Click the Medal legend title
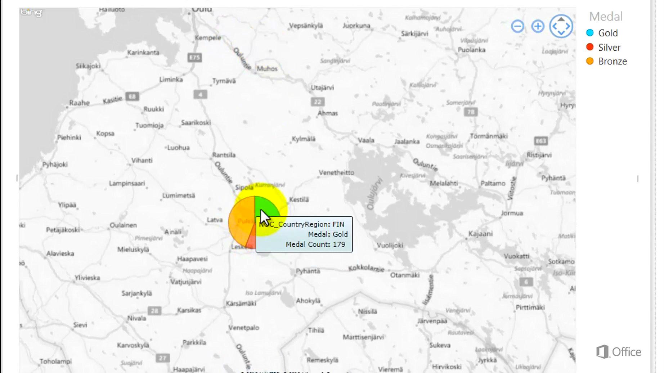This screenshot has width=664, height=373. pos(606,17)
